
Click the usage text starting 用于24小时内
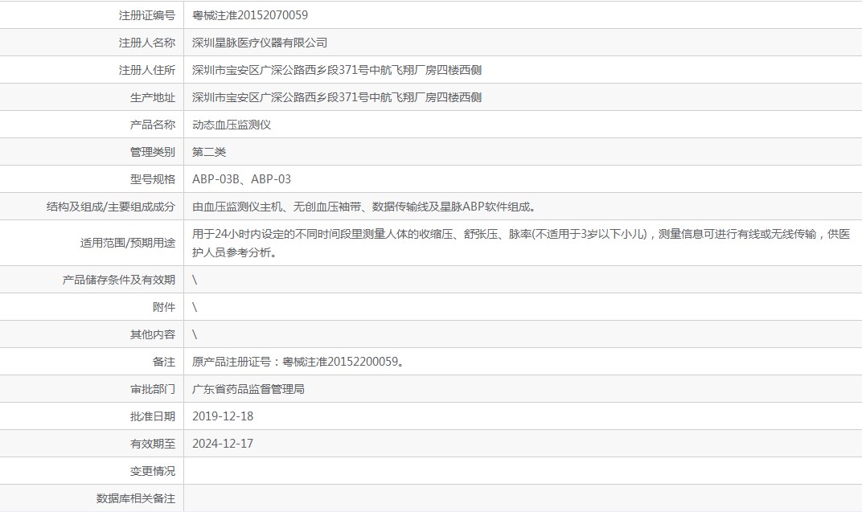coord(521,244)
